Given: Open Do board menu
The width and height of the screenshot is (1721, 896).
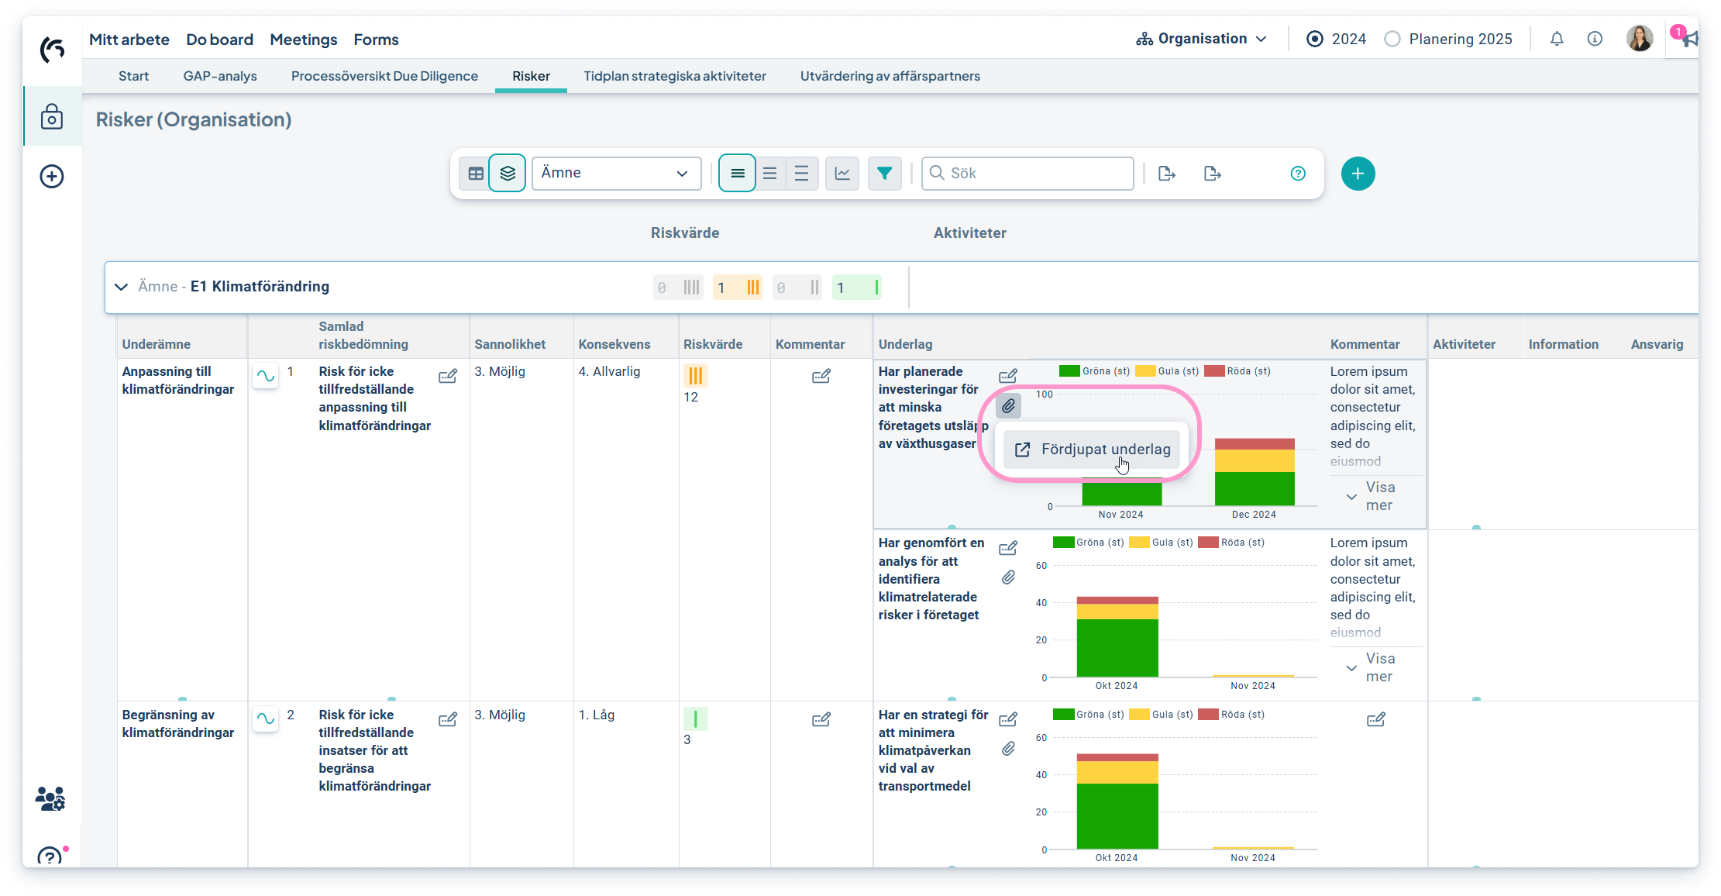Looking at the screenshot, I should point(219,40).
